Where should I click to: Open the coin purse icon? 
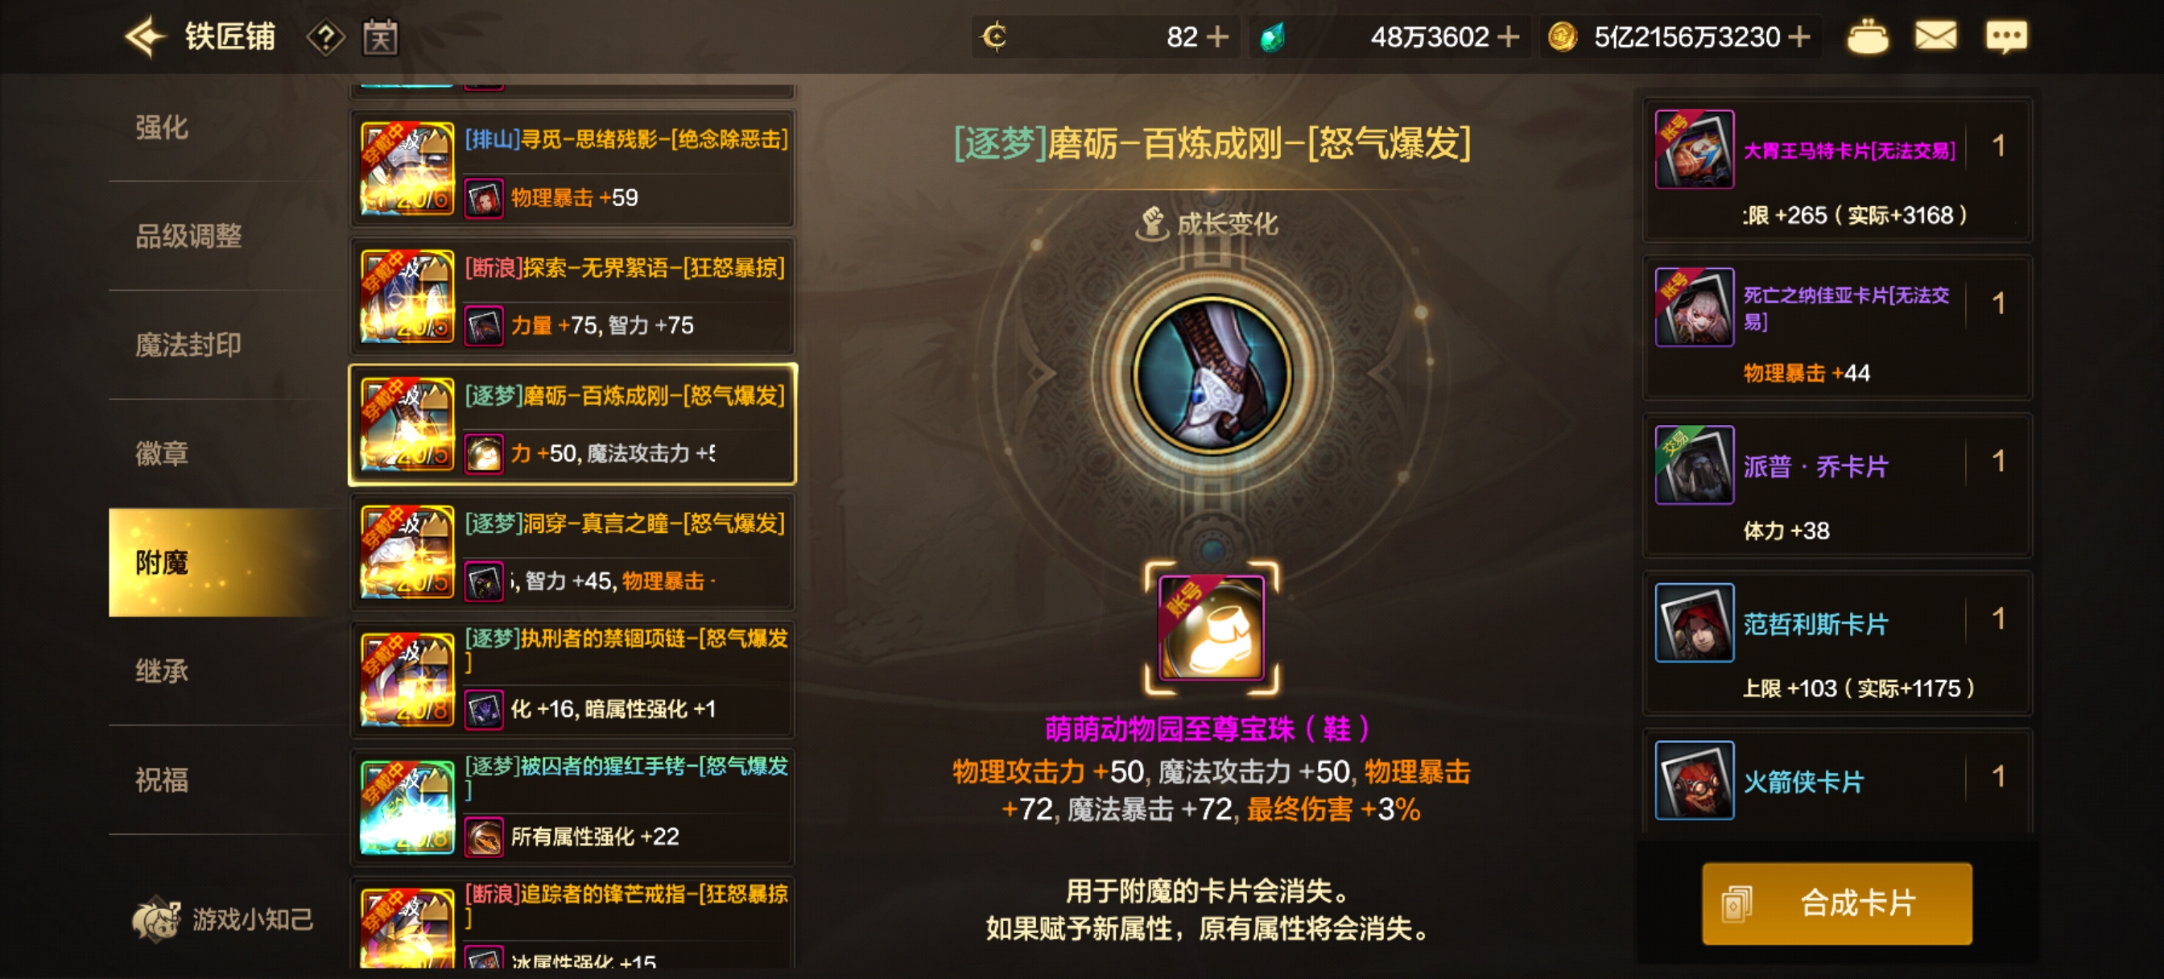1867,37
